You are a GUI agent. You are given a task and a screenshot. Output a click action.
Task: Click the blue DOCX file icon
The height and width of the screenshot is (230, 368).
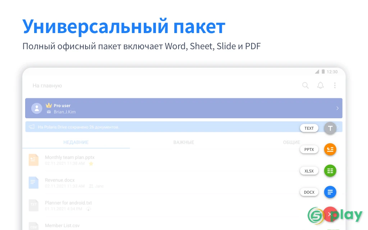click(33, 183)
